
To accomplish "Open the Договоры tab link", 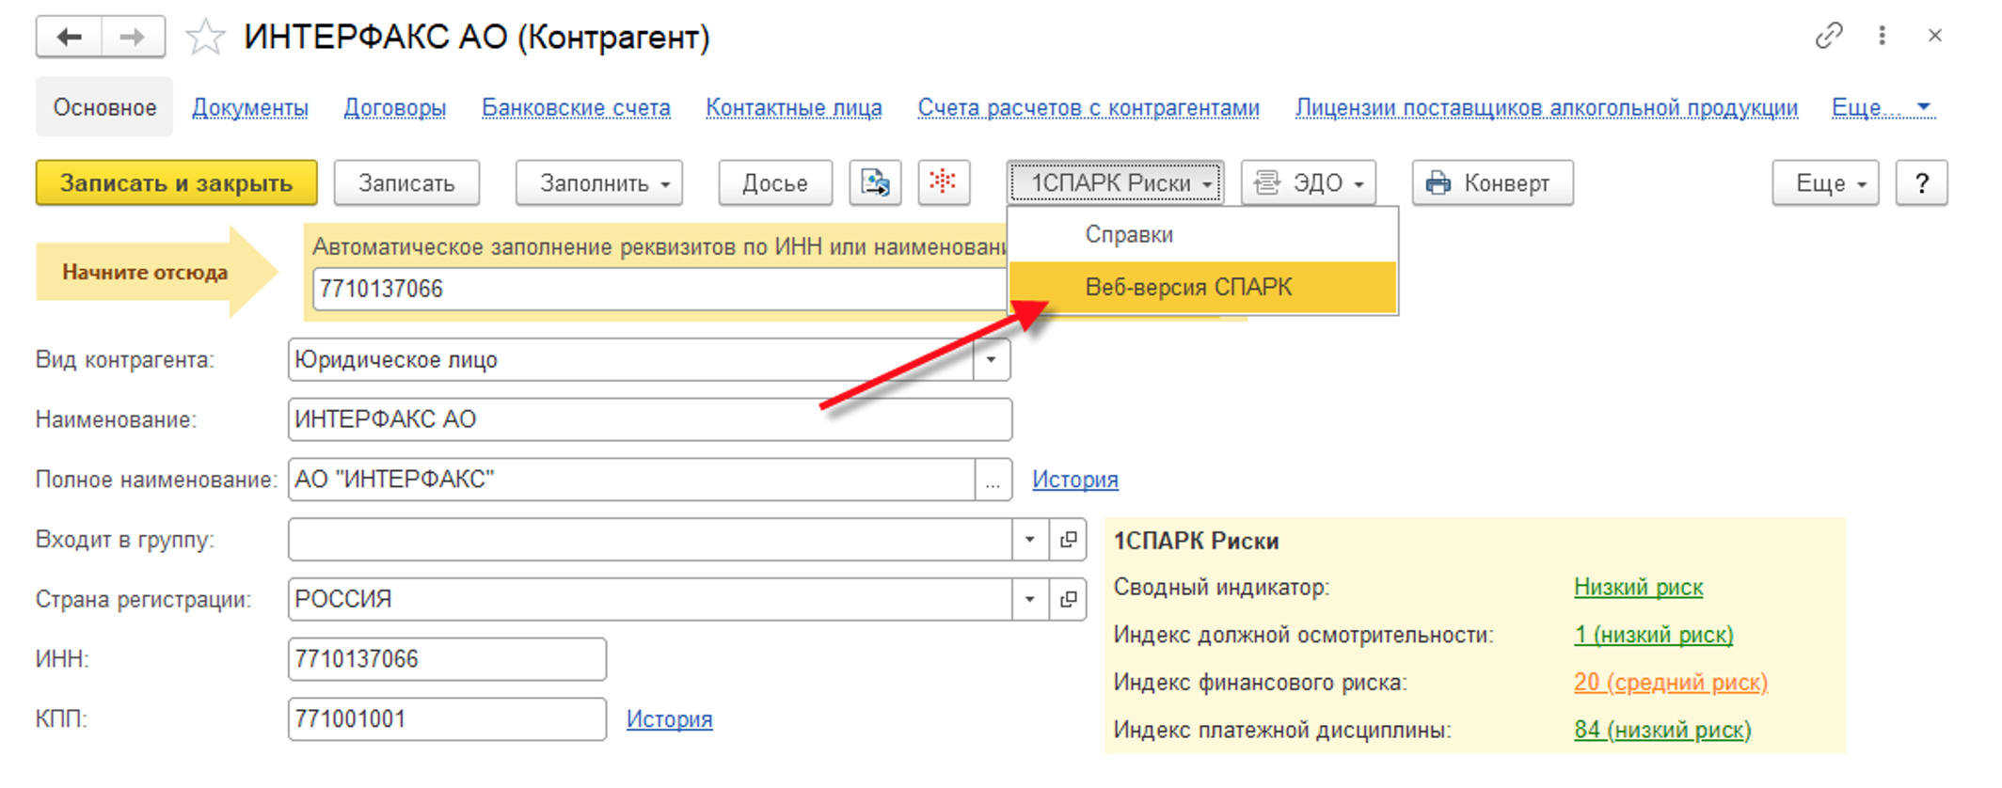I will pos(395,108).
